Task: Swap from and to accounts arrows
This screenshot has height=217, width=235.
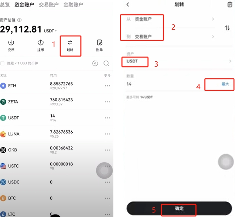Action: (227, 28)
